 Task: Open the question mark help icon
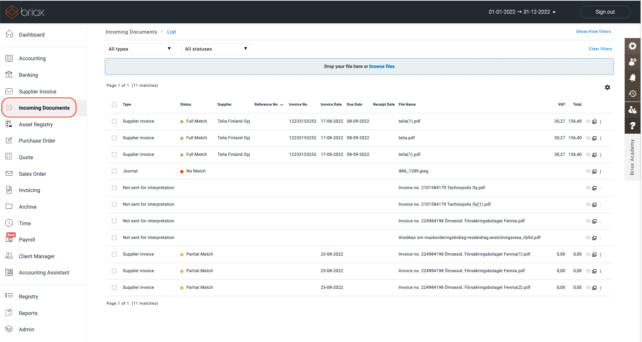tap(632, 126)
